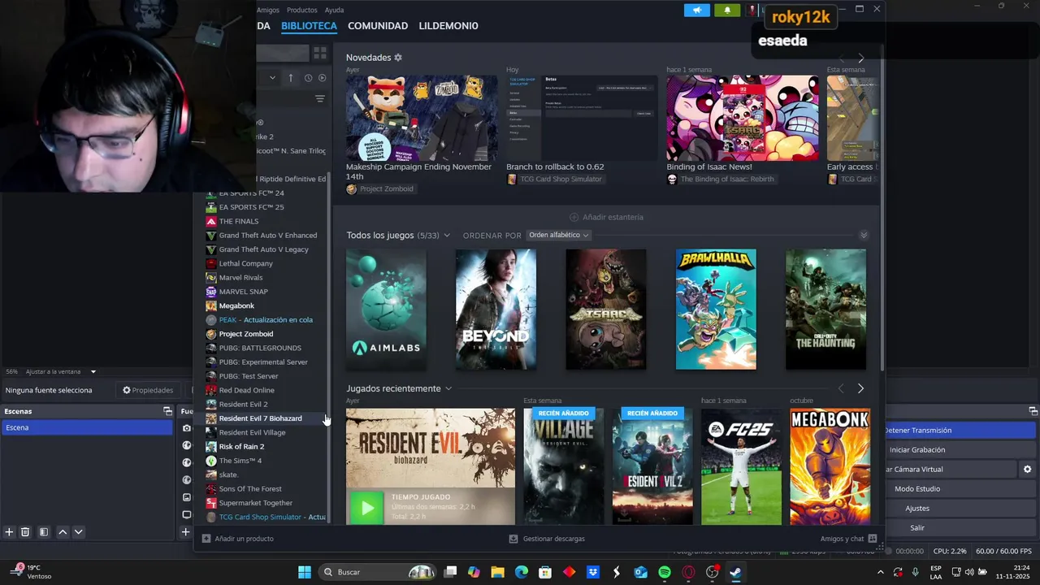Open Novedades settings gear
Viewport: 1040px width, 585px height.
[398, 58]
